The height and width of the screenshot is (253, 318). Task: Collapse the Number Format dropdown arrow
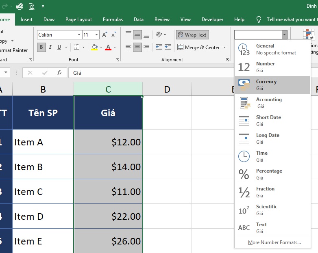tap(284, 35)
